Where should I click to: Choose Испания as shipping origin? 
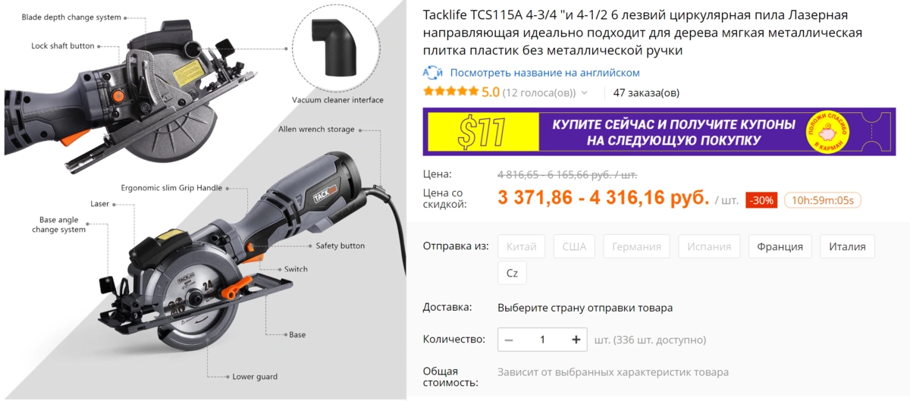tap(709, 246)
